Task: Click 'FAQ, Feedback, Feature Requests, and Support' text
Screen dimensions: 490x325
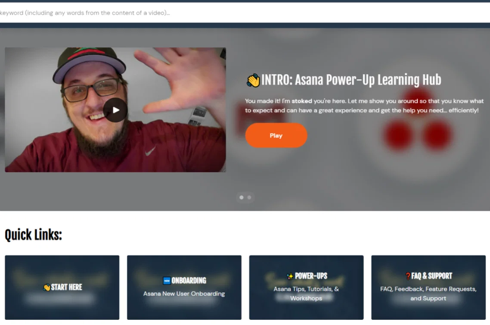Action: tap(428, 294)
